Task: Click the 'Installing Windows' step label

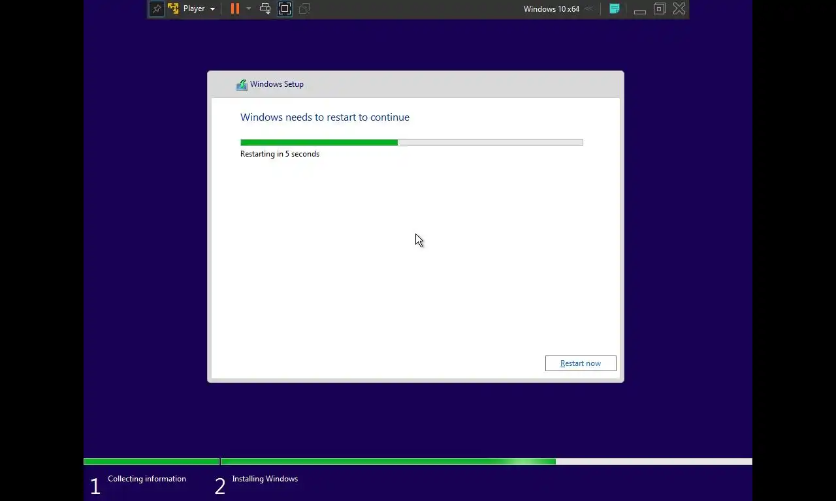Action: point(265,479)
